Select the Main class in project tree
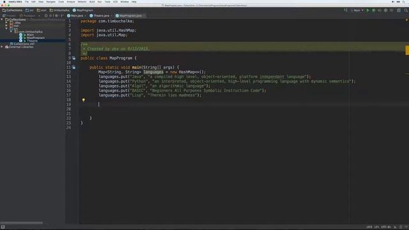409x230 pixels. point(30,34)
